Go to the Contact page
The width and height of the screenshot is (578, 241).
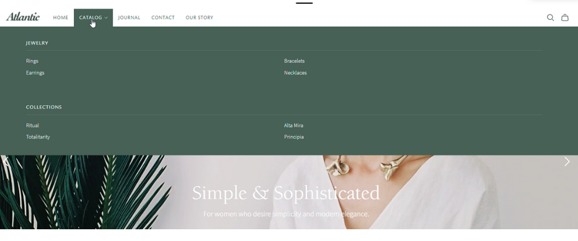pyautogui.click(x=163, y=18)
